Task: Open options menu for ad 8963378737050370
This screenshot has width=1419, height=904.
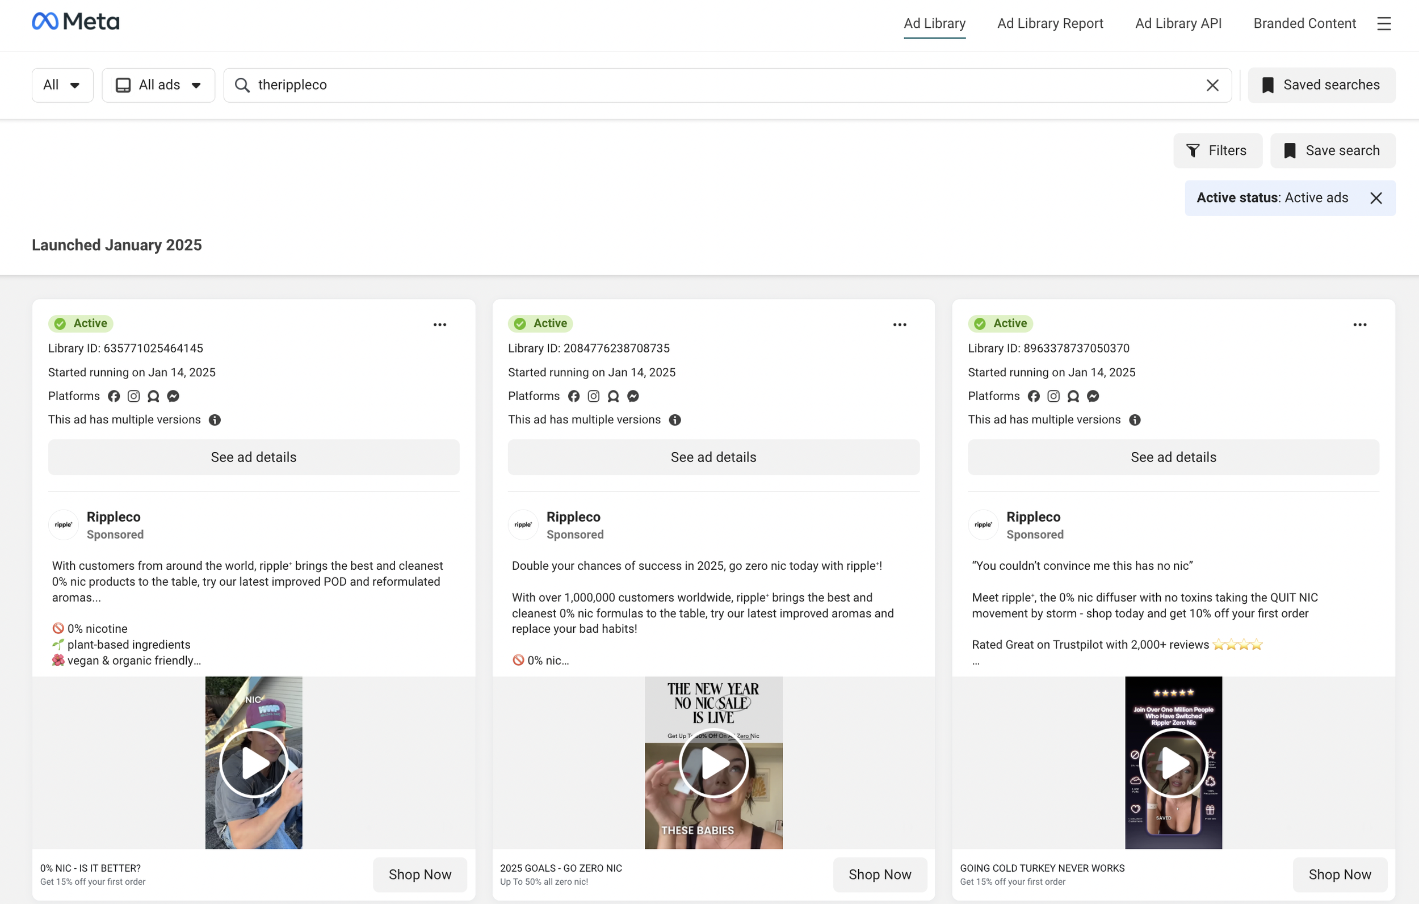Action: 1359,325
